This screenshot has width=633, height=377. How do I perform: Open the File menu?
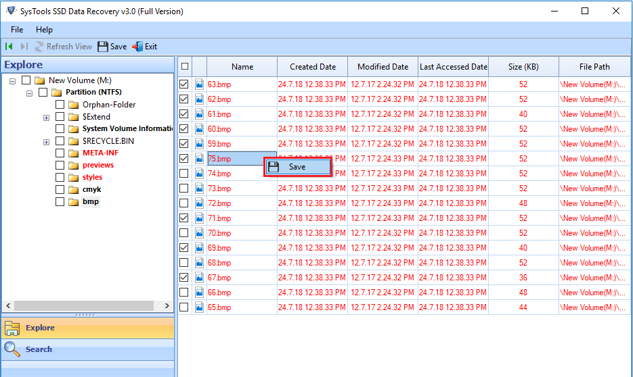pos(17,30)
